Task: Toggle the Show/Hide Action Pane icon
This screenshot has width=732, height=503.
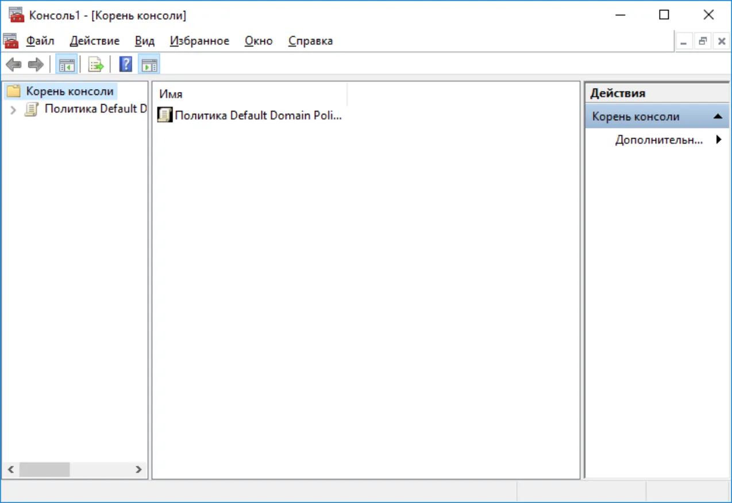Action: pos(149,64)
